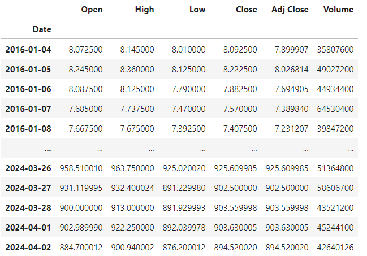This screenshot has height=256, width=367.
Task: Click the Volume column header
Action: pyautogui.click(x=339, y=10)
